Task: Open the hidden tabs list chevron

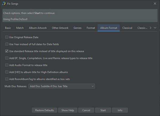Action: pos(155,28)
